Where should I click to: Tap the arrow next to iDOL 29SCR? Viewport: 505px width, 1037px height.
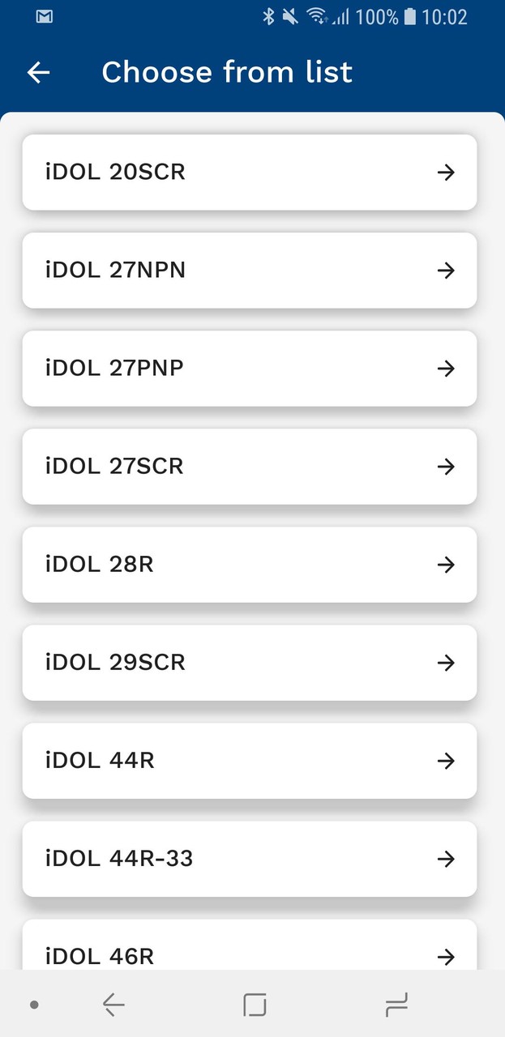point(447,663)
